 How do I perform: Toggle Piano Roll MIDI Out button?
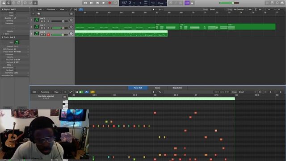point(81,92)
